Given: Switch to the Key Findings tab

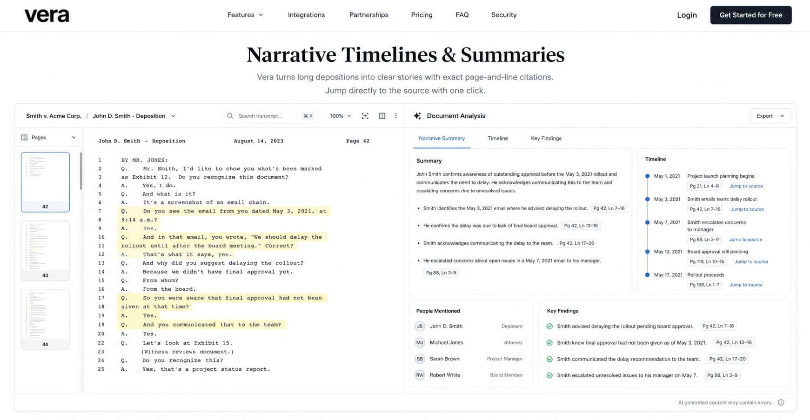Looking at the screenshot, I should point(546,138).
